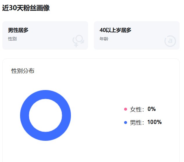Toggle the 男性 legend label
Screen dimensions: 184x162
coord(137,122)
